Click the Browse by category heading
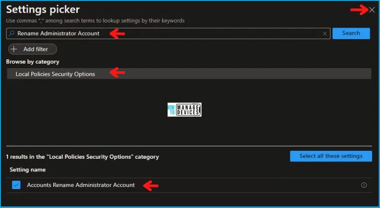The height and width of the screenshot is (208, 380). 33,62
